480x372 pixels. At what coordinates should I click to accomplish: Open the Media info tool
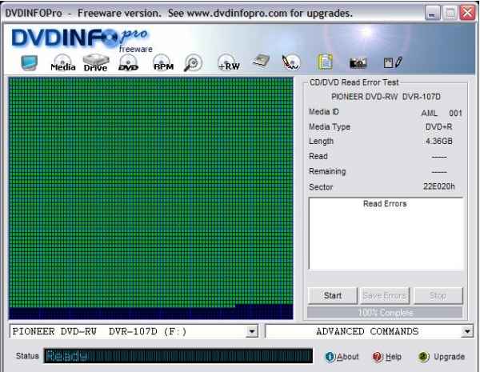pyautogui.click(x=63, y=62)
